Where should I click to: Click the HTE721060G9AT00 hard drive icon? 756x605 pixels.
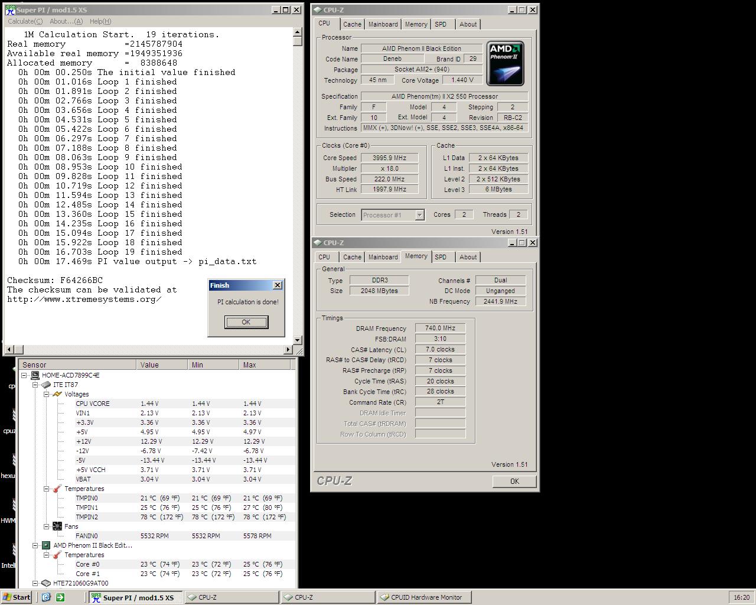click(46, 583)
